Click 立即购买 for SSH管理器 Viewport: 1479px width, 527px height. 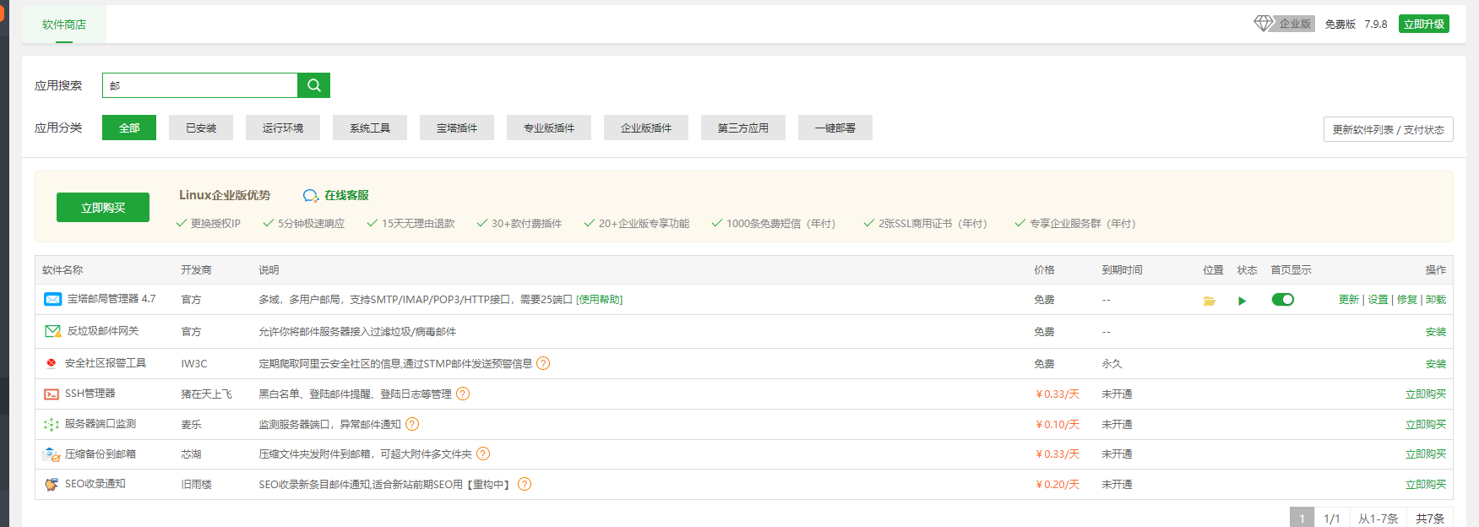point(1426,394)
